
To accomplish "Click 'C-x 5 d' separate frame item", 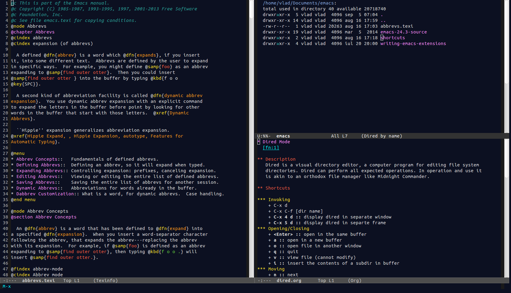I will point(327,223).
